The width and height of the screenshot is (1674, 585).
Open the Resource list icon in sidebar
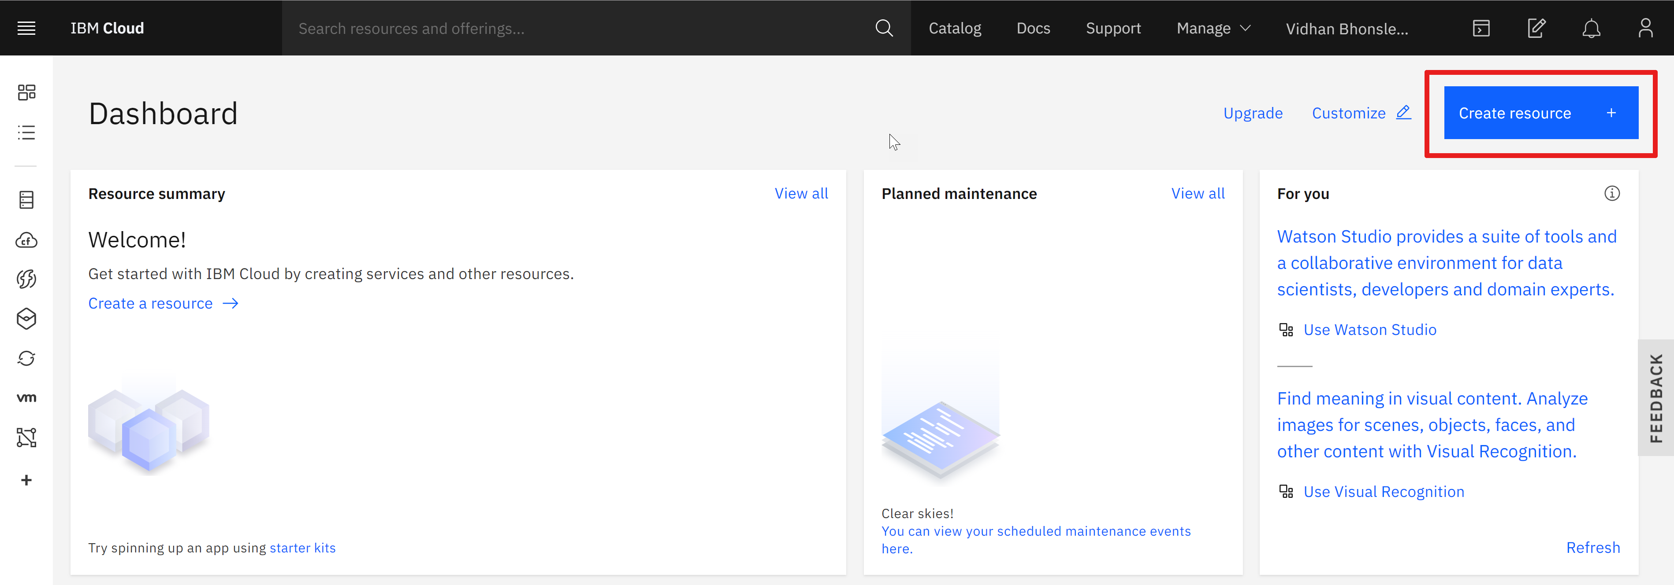click(x=26, y=132)
